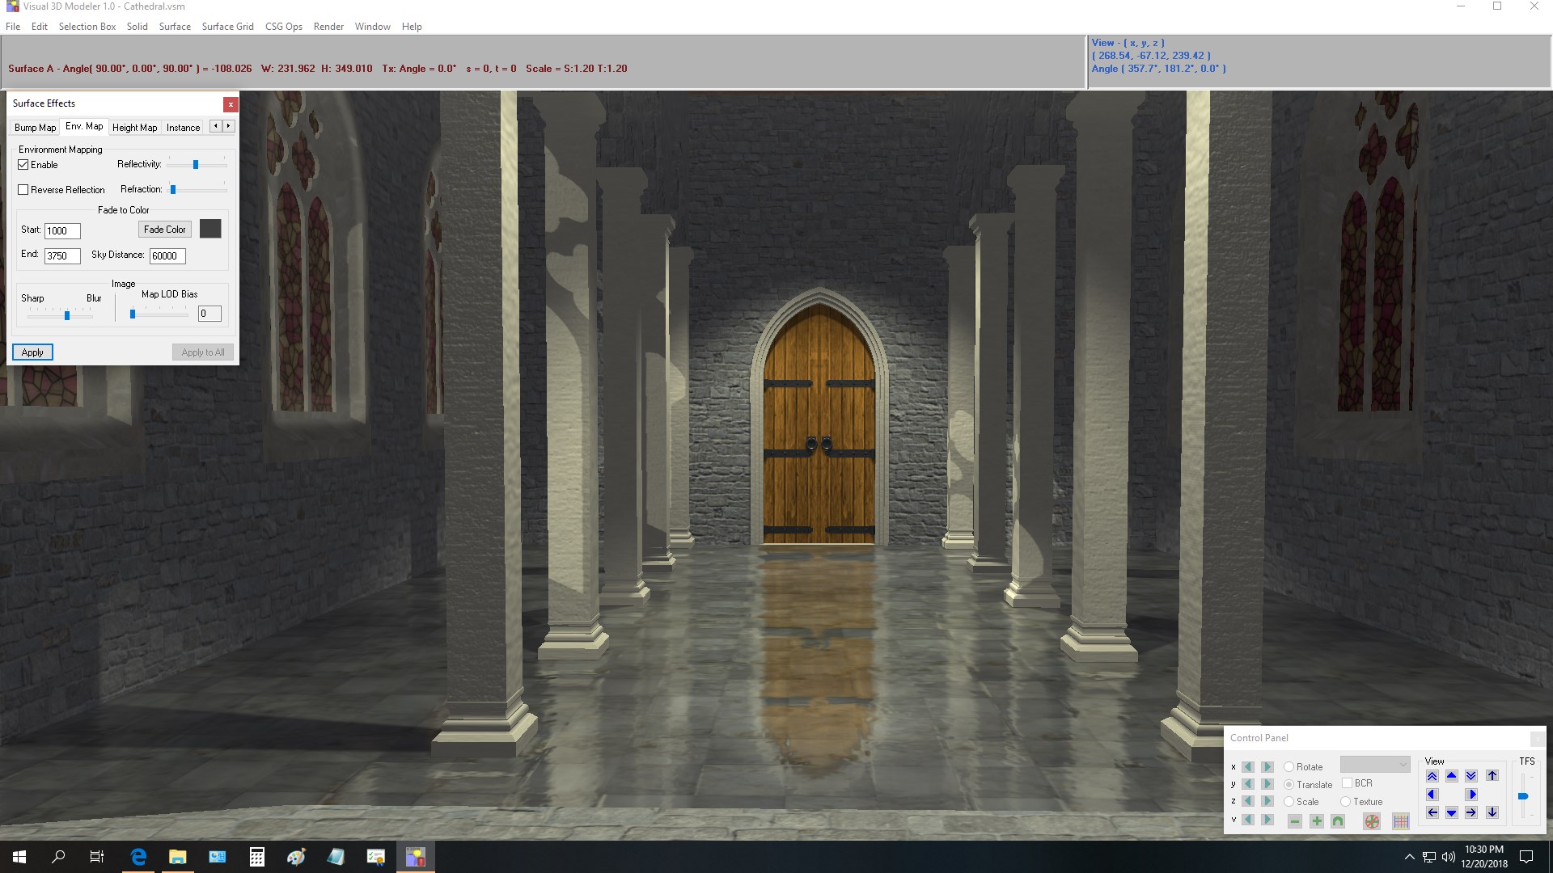Click the green minus icon in Control Panel
The height and width of the screenshot is (873, 1553).
click(1294, 823)
